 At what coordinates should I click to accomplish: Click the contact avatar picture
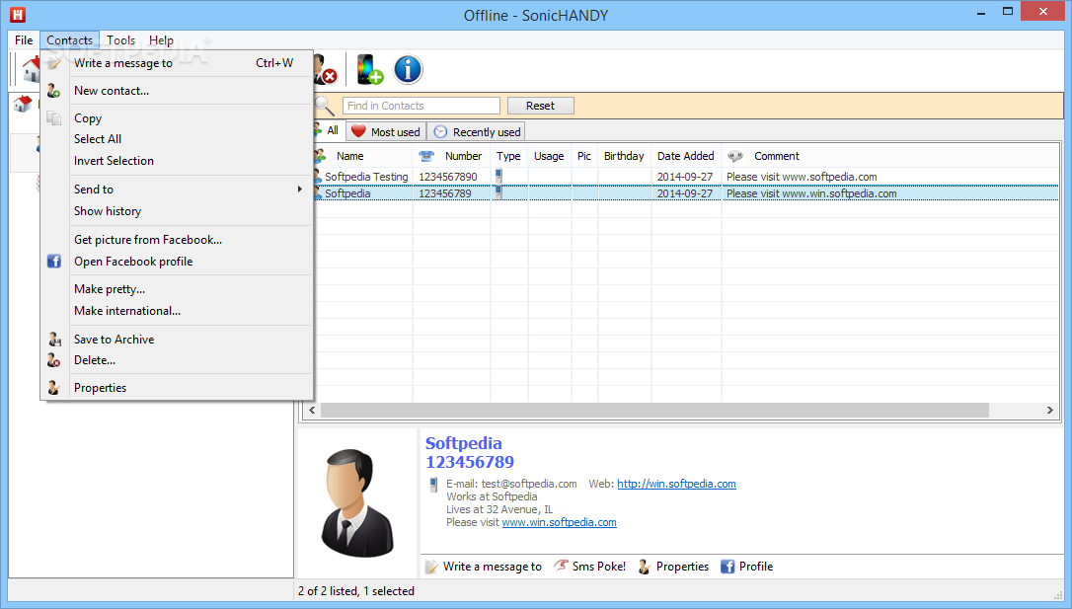click(356, 502)
